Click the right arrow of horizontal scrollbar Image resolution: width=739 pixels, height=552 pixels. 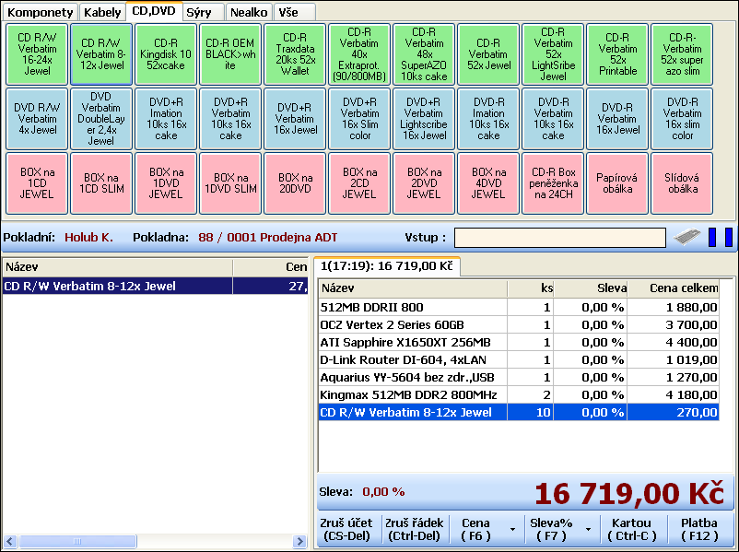299,541
